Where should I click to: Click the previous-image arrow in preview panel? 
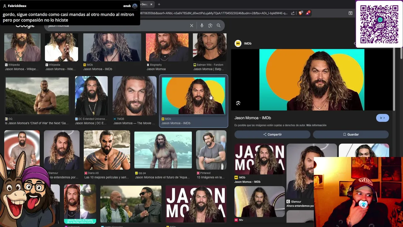355,44
